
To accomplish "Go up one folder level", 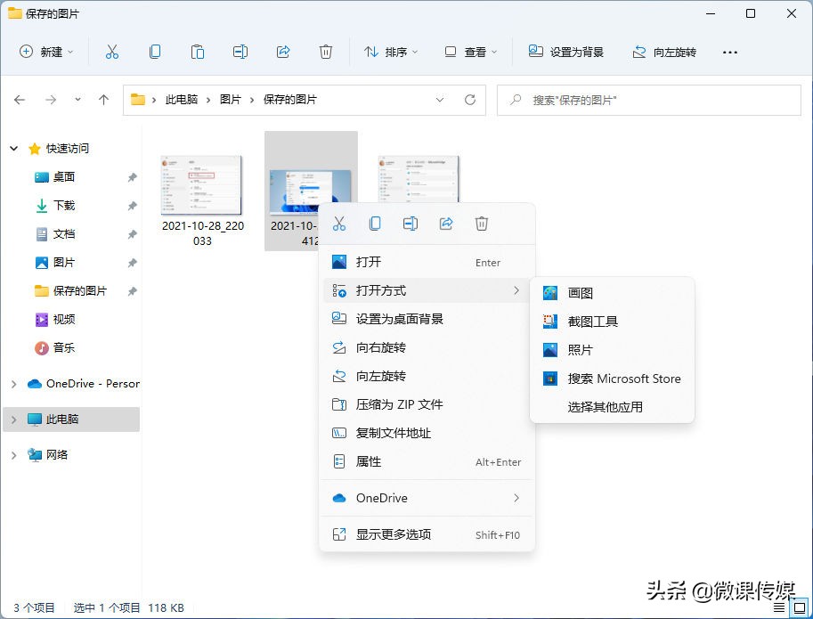I will [103, 100].
